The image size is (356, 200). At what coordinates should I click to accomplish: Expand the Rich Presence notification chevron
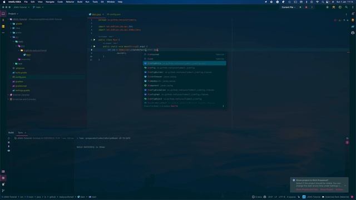[x=345, y=186]
